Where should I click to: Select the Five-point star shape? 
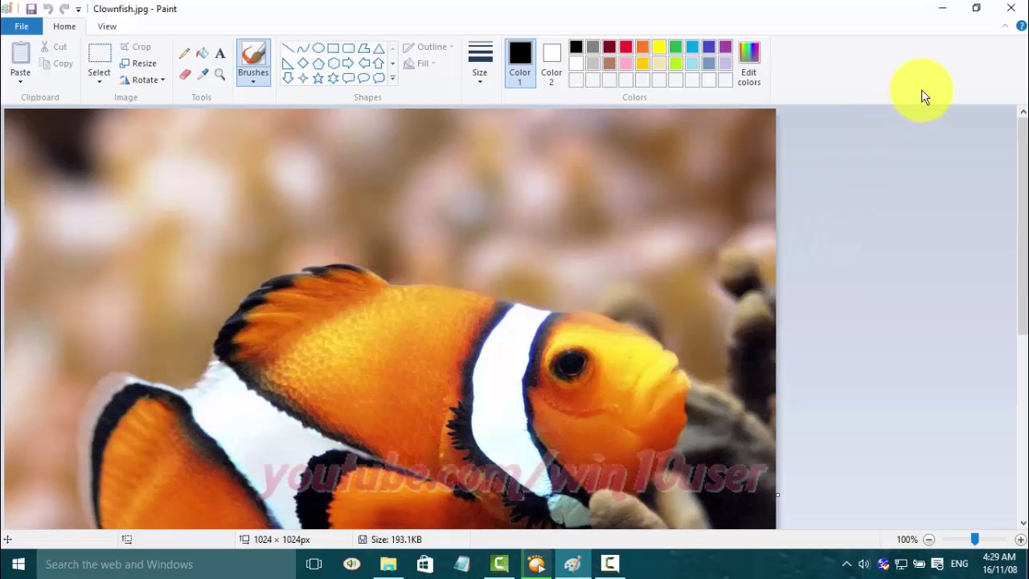(x=318, y=78)
